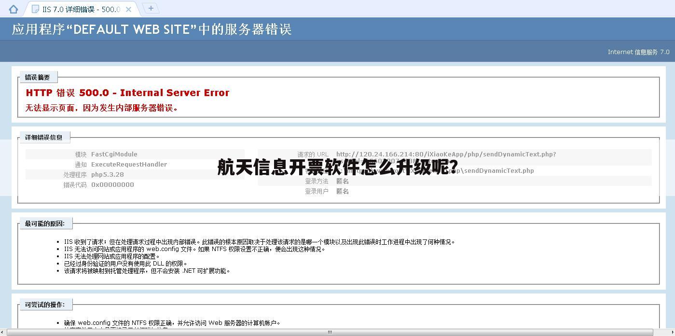Click the bullet IIS 无法处理网站或应用程序的配置
Image resolution: width=675 pixels, height=336 pixels.
[112, 256]
